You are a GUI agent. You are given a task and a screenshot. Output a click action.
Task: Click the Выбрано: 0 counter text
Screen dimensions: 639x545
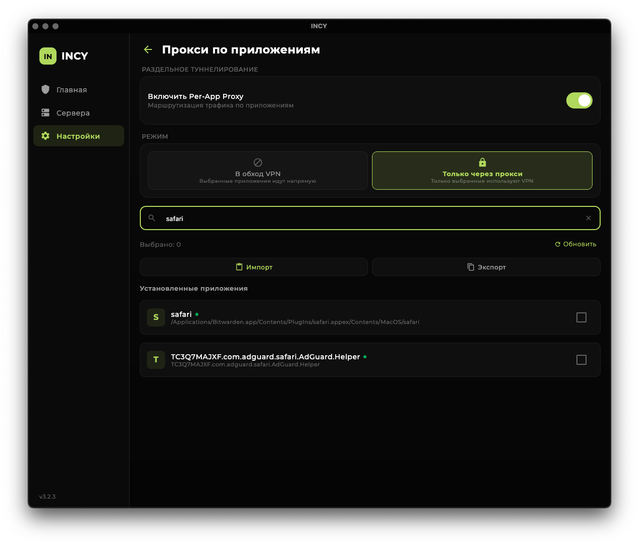[x=161, y=244]
